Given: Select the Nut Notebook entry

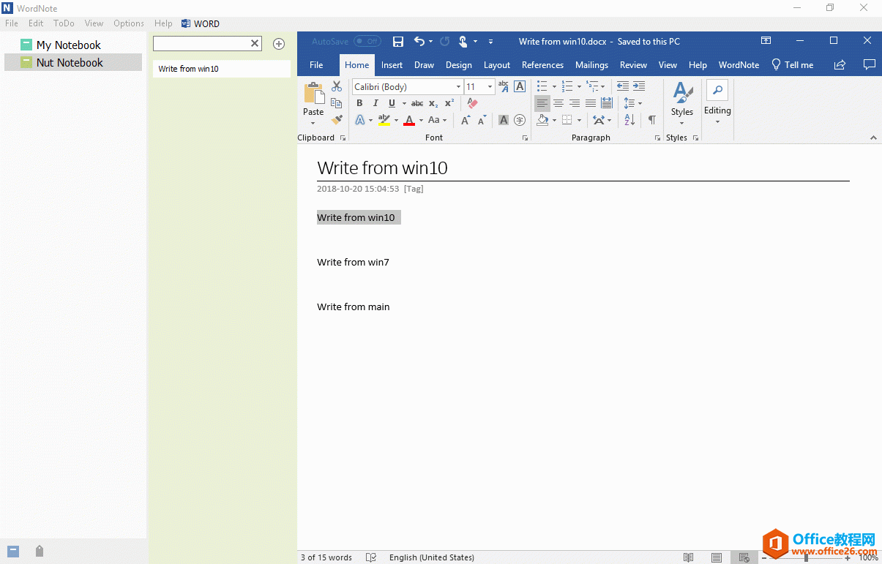Looking at the screenshot, I should (70, 63).
